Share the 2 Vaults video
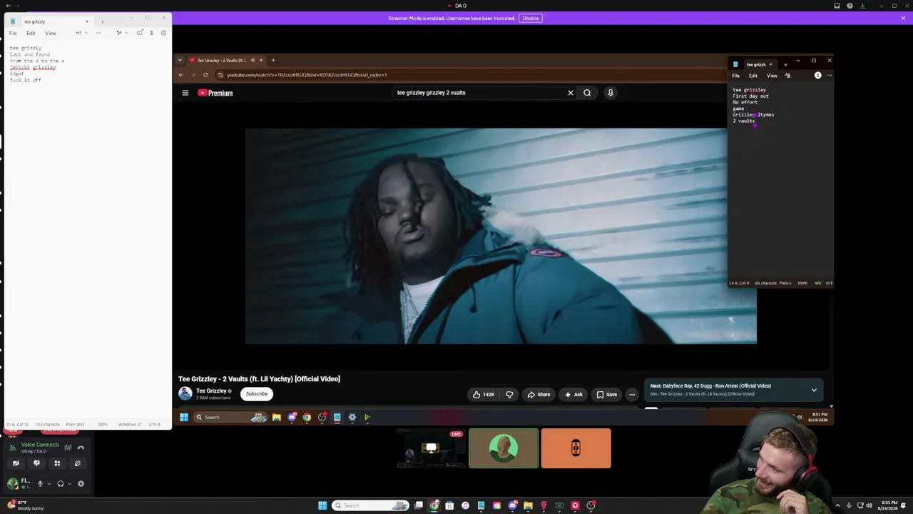The height and width of the screenshot is (514, 913). (x=539, y=394)
